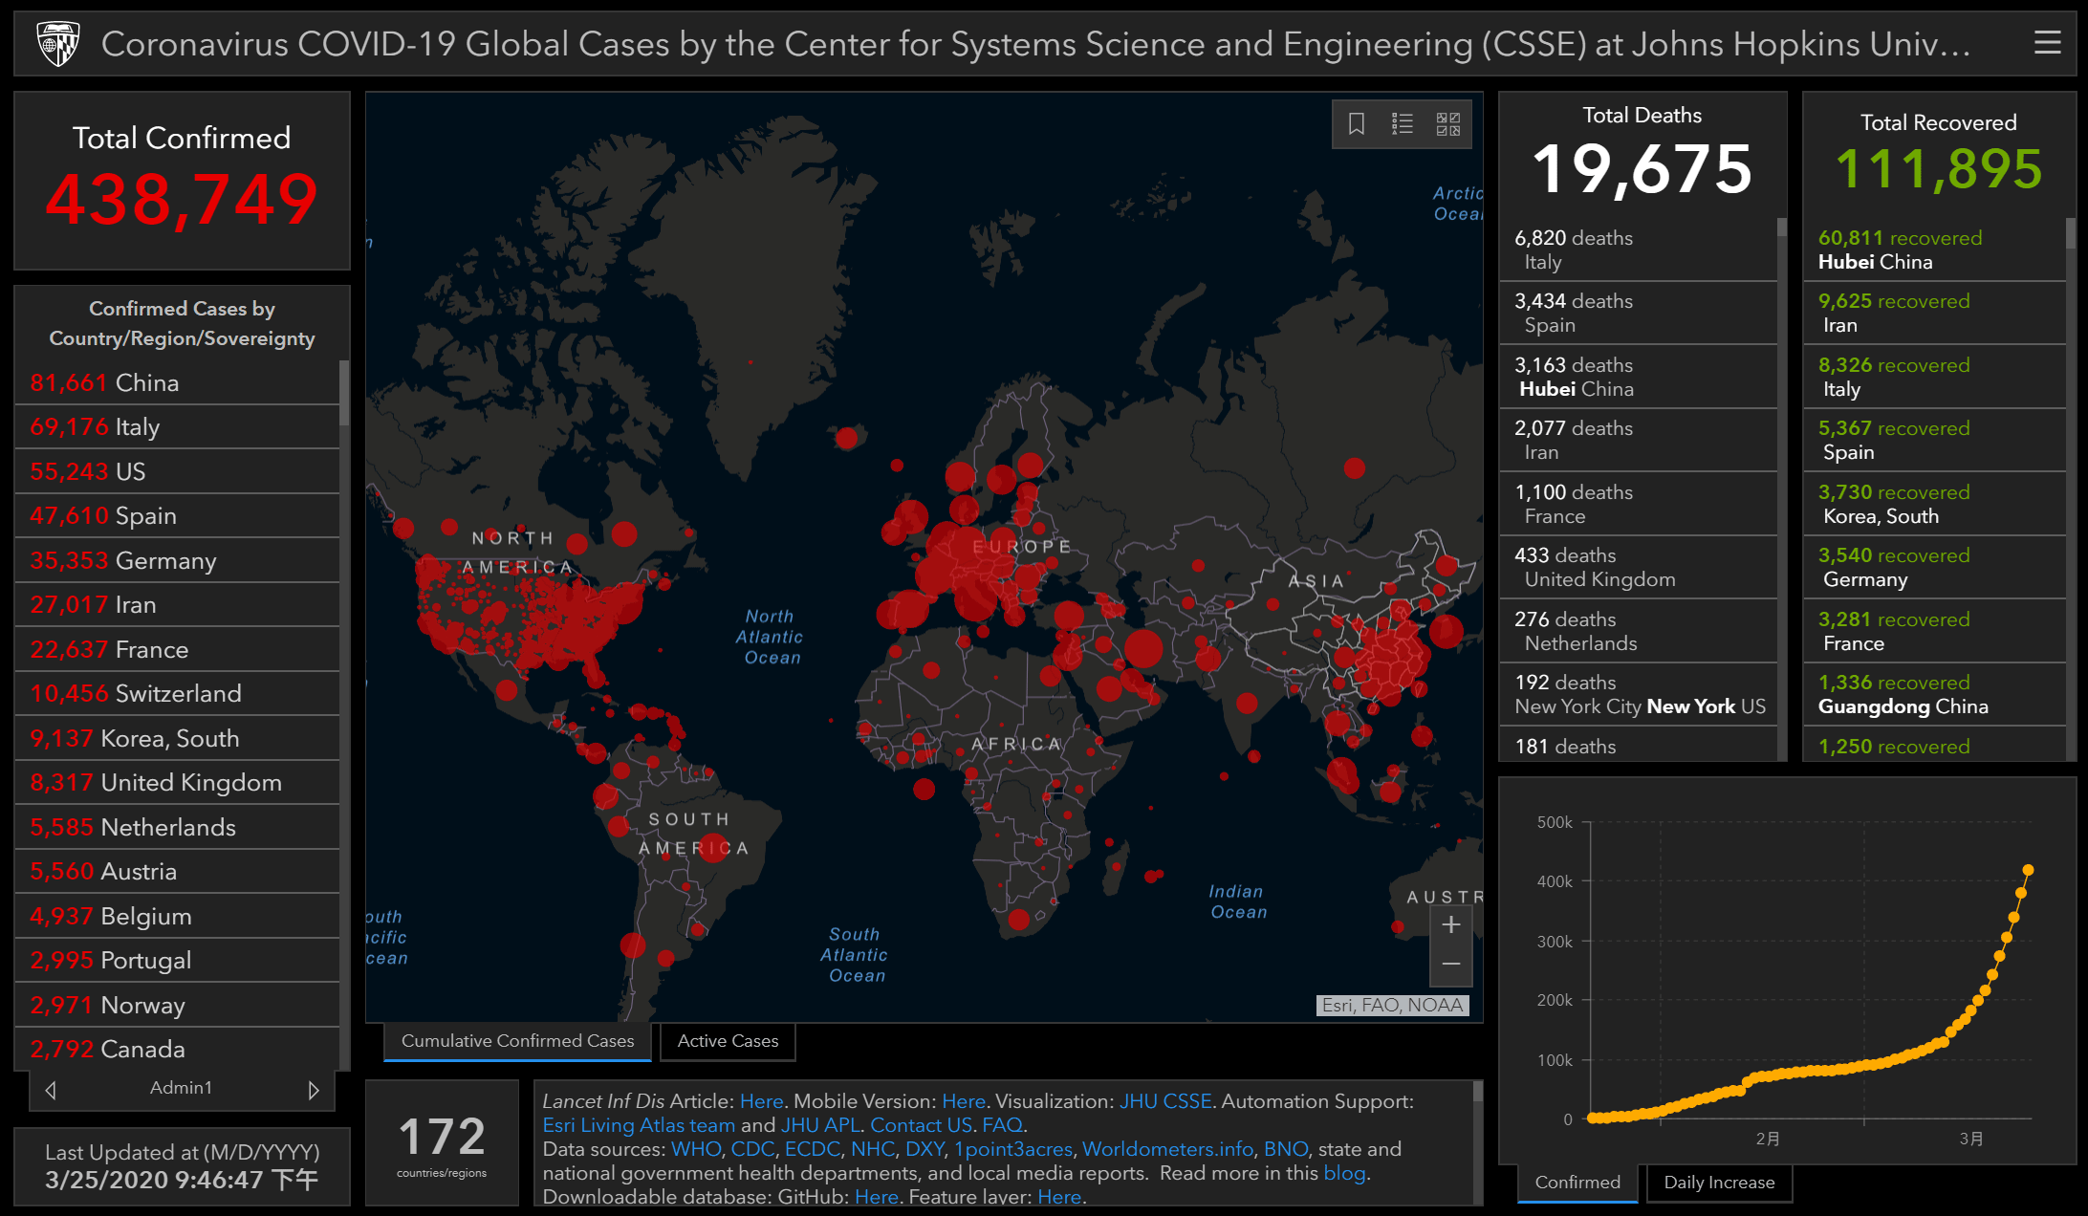Select 1,336 recovered Guangdong China entry
The width and height of the screenshot is (2088, 1216).
pos(1935,694)
